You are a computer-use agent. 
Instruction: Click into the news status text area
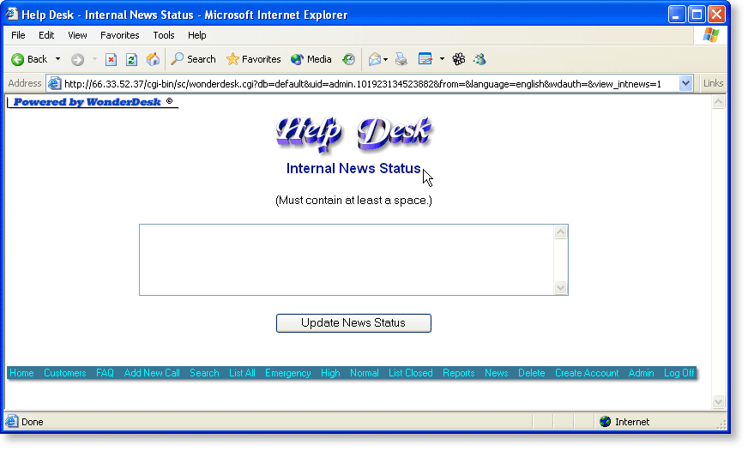[347, 260]
